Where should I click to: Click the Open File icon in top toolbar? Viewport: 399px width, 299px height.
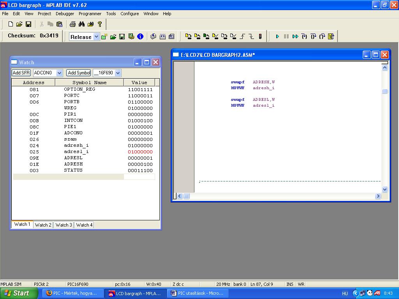click(x=19, y=24)
